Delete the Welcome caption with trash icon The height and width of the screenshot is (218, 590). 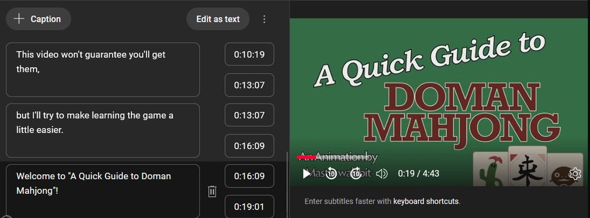click(x=212, y=191)
